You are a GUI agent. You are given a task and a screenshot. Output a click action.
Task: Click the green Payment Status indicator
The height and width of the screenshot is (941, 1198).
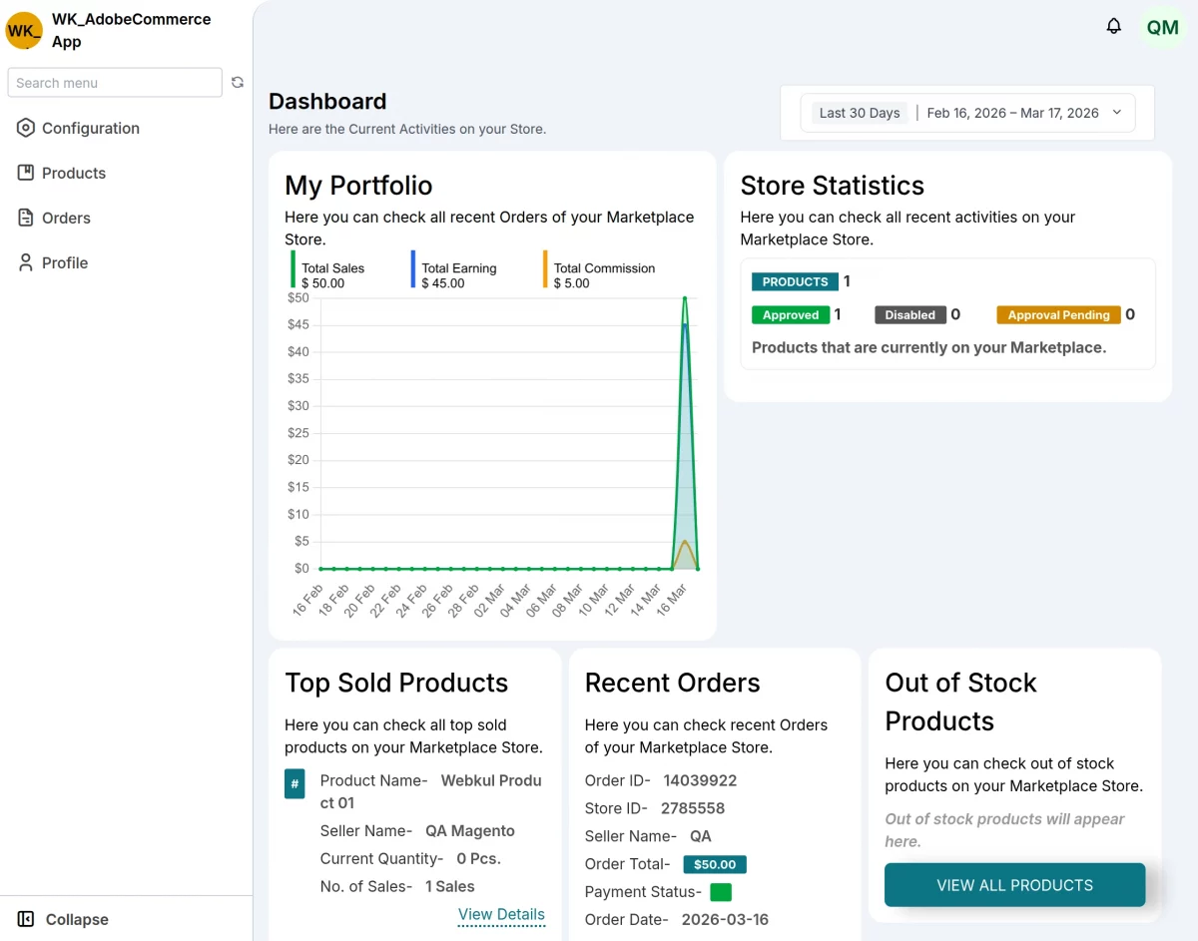click(x=721, y=891)
